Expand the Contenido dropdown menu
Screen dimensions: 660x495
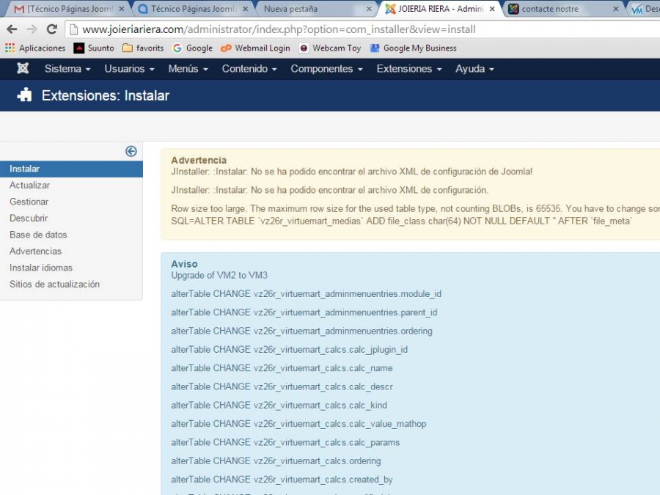249,69
